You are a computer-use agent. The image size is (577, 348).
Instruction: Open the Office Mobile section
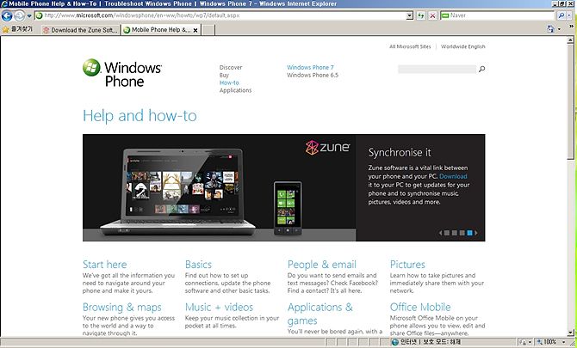pos(420,307)
